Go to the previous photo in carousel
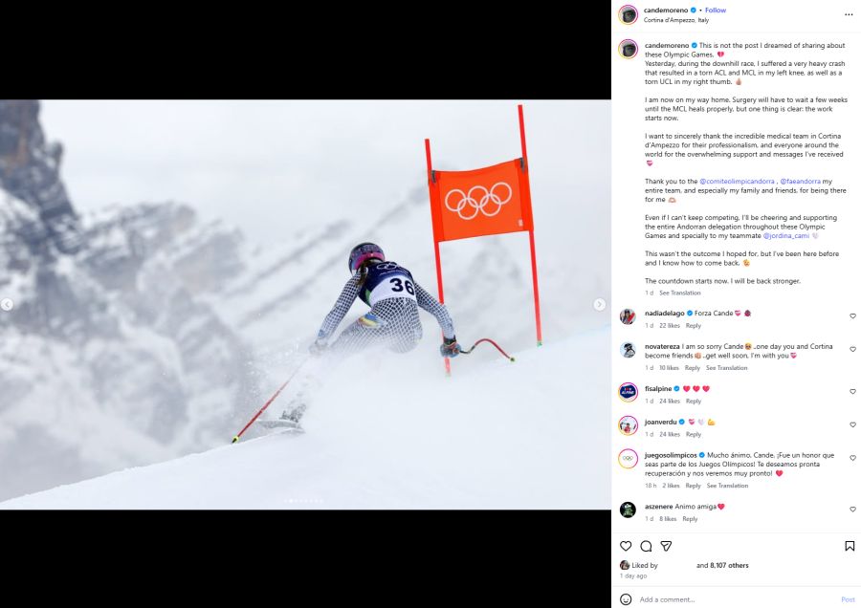This screenshot has height=608, width=861. 7,304
